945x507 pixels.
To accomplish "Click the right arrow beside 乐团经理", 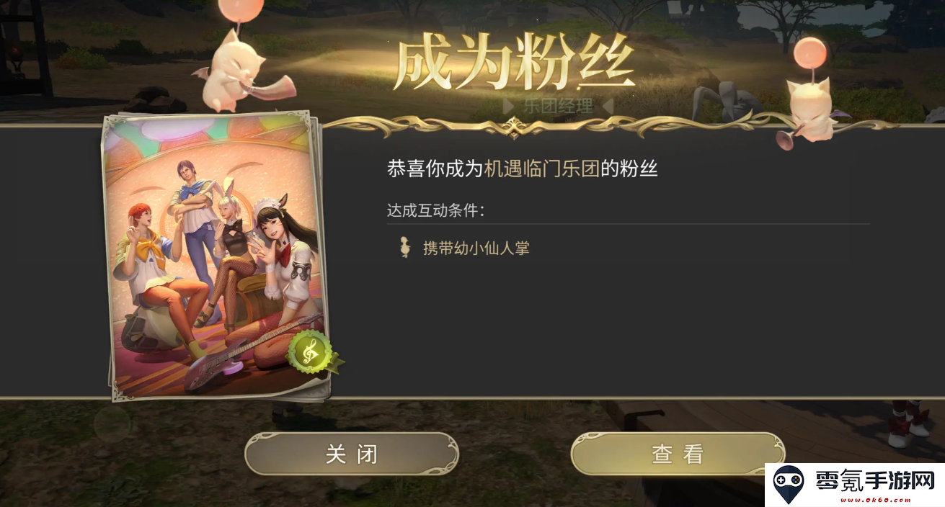I will coord(607,107).
